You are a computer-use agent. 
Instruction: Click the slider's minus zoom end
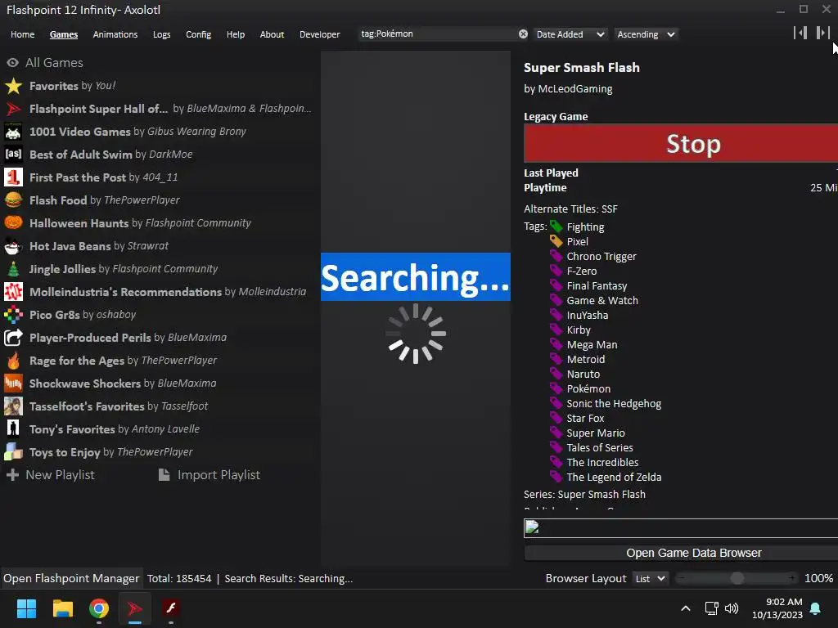(682, 578)
